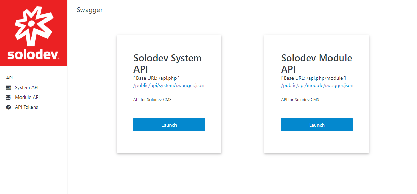Image resolution: width=417 pixels, height=194 pixels.
Task: Click the server icon beside System API
Action: point(9,88)
